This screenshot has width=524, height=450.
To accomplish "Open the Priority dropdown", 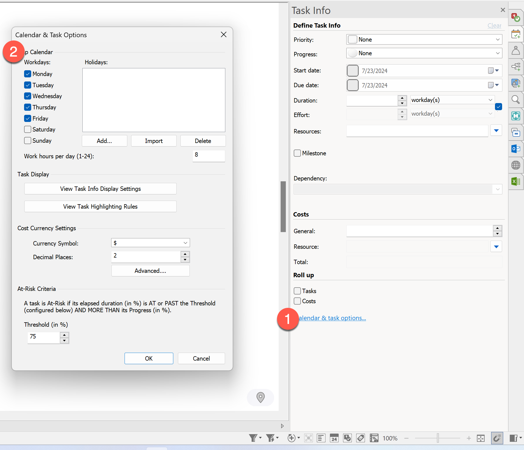I will click(x=424, y=39).
